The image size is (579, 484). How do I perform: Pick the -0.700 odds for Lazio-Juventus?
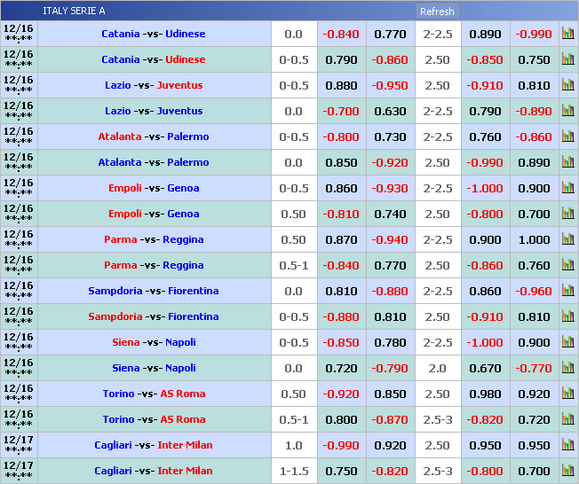(341, 112)
